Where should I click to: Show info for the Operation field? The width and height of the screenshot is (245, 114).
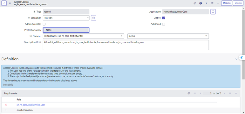[94, 18]
